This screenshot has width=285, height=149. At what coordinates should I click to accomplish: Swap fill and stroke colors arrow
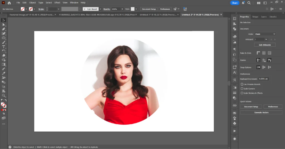point(6,100)
